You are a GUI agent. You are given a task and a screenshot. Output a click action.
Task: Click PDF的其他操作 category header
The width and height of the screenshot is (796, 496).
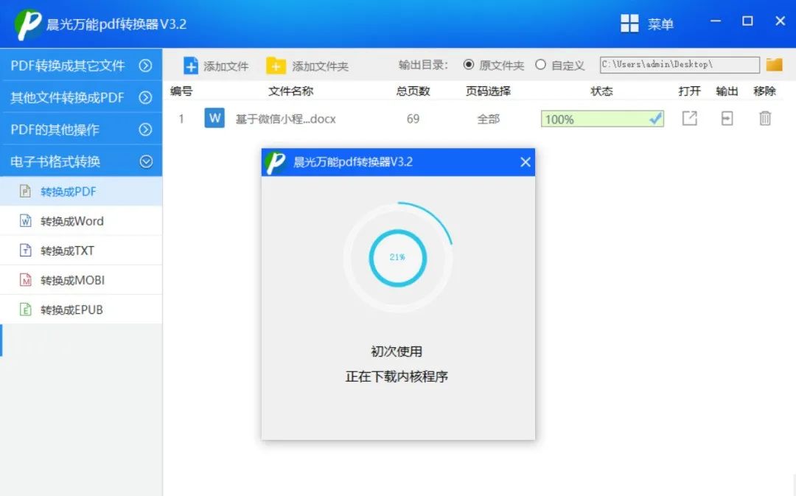[x=81, y=130]
